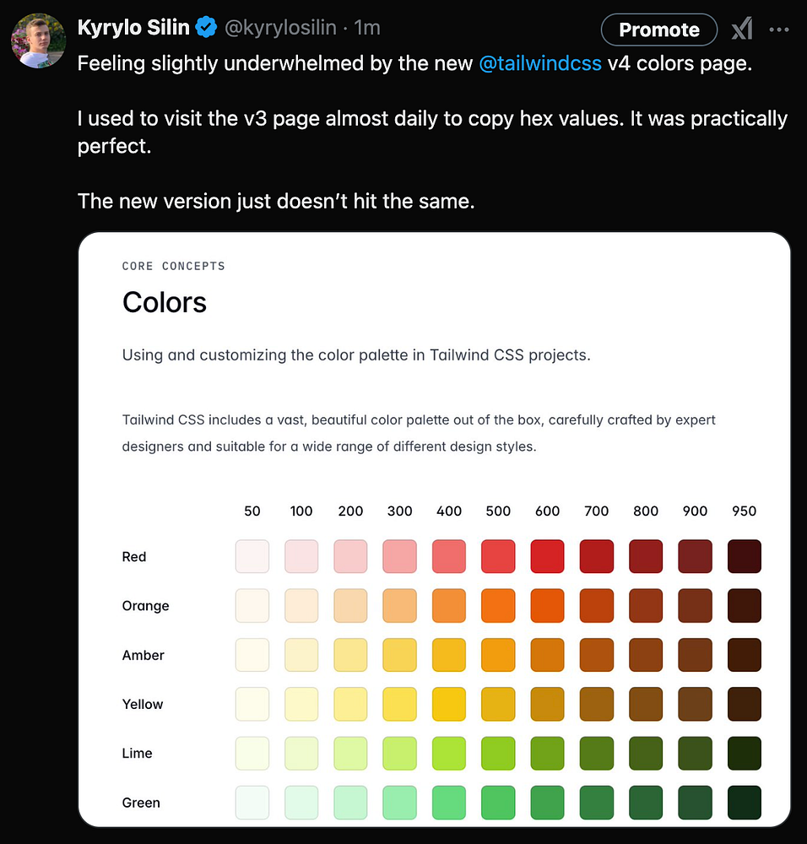
Task: Open the three-dot more options menu
Action: click(x=779, y=30)
